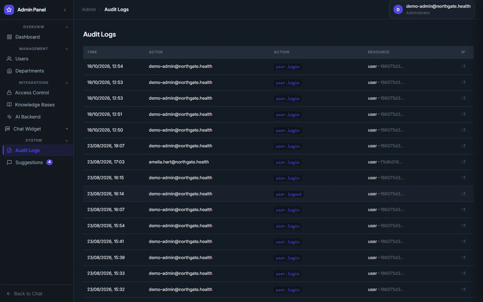This screenshot has height=302, width=483.
Task: Click the ACTION column header
Action: (x=281, y=52)
